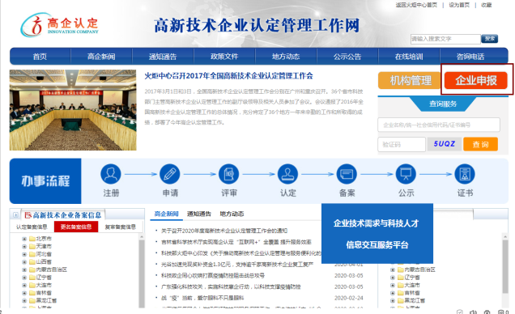The width and height of the screenshot is (515, 314).
Task: Open the 政策文件 navigation menu item
Action: coord(224,57)
